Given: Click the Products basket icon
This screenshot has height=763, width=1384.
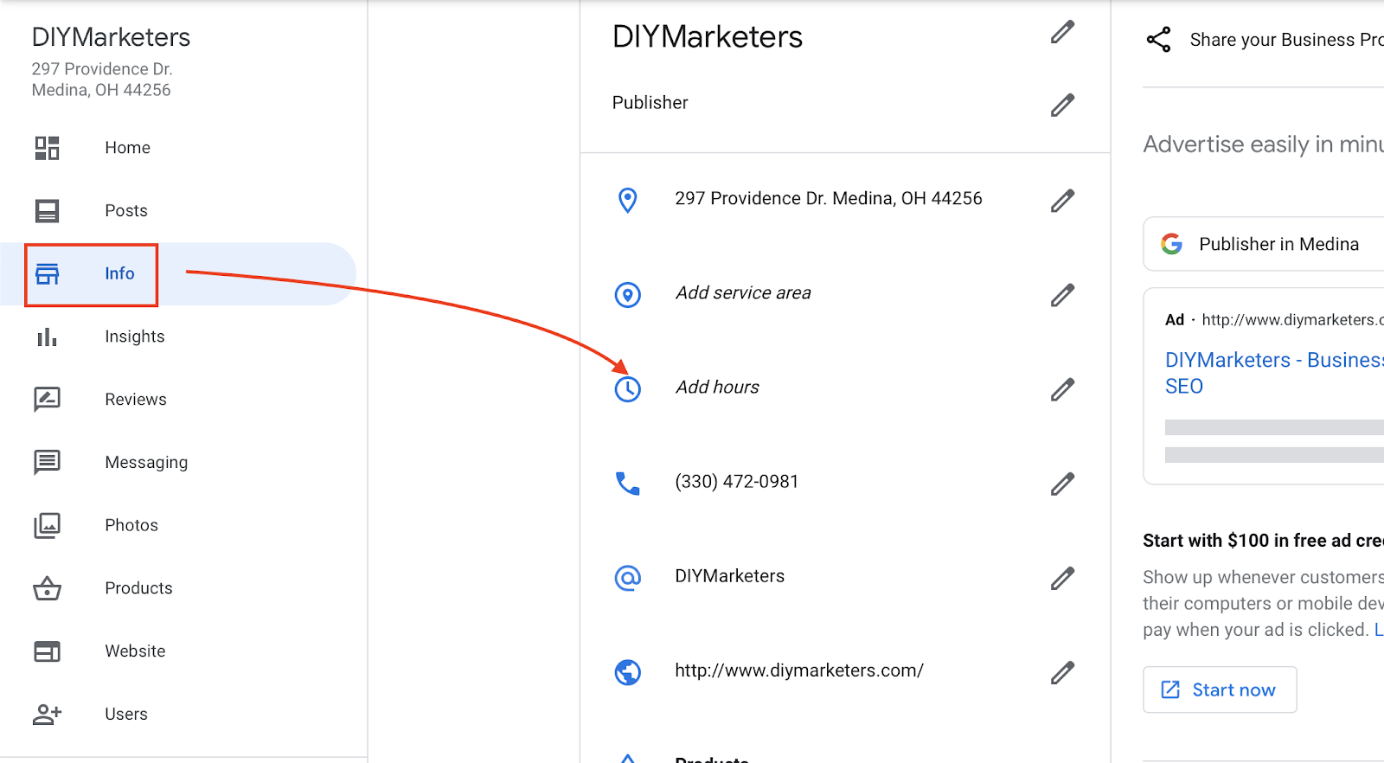Looking at the screenshot, I should point(47,588).
